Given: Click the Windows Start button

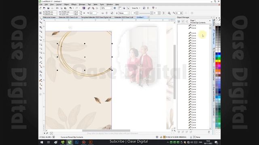Looking at the screenshot, I should 42,142.
